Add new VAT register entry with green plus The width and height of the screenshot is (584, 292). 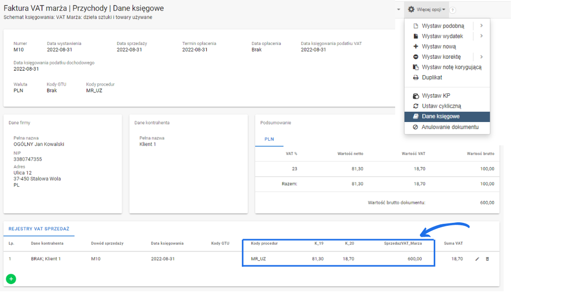(x=11, y=279)
